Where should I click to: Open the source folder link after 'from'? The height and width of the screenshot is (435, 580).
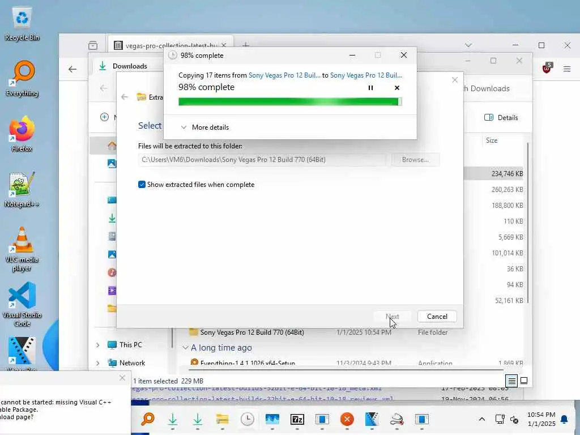pos(284,75)
